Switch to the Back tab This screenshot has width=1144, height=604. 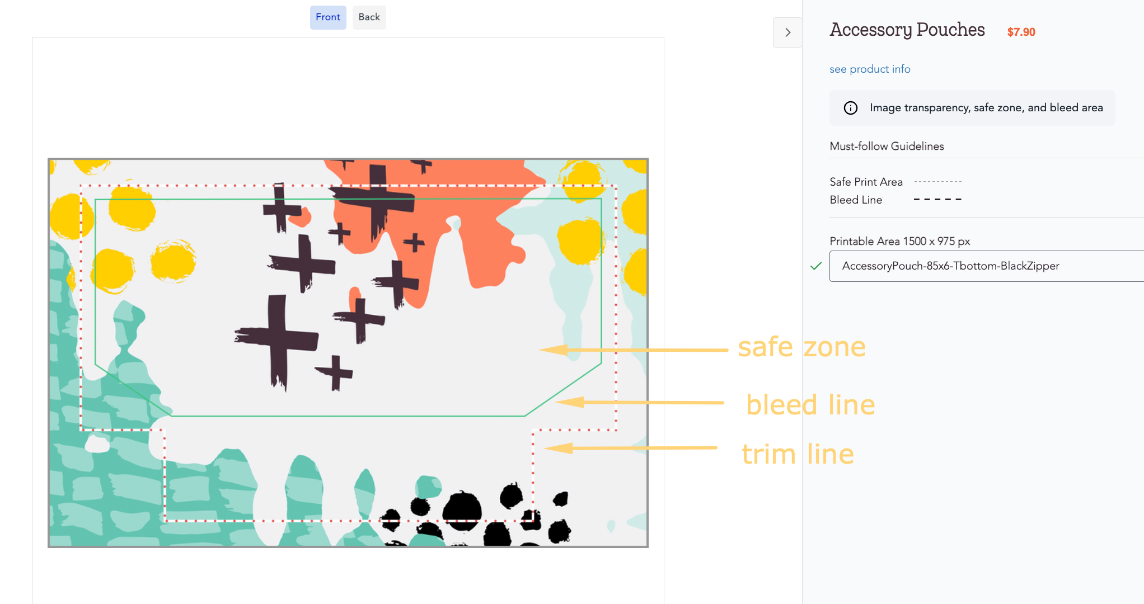click(369, 17)
